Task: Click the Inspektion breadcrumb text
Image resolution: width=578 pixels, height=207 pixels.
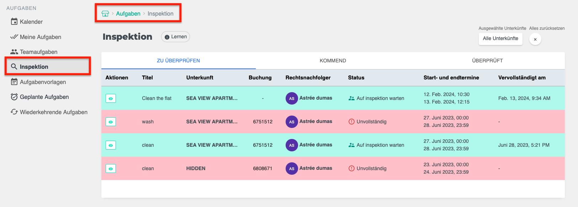Action: pos(160,13)
